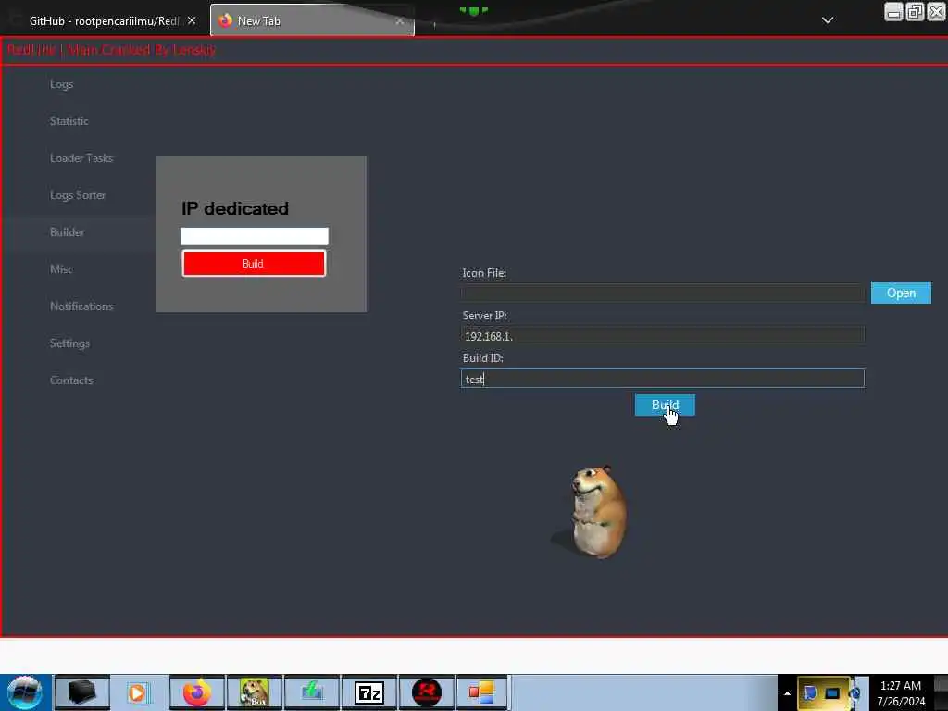The height and width of the screenshot is (711, 948).
Task: Click the shield icon in system tray
Action: click(x=809, y=692)
